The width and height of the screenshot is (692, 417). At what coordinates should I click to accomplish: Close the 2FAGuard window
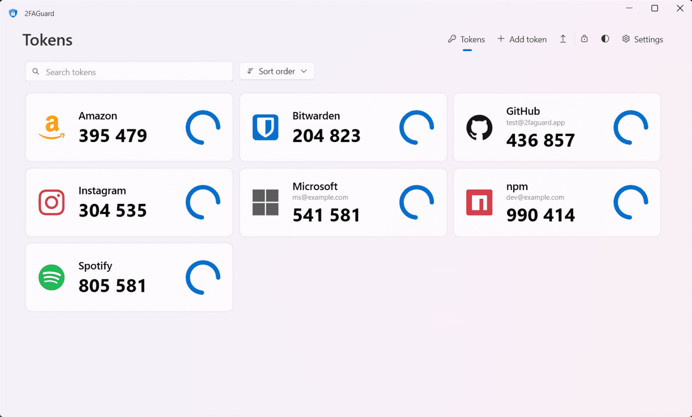click(680, 8)
